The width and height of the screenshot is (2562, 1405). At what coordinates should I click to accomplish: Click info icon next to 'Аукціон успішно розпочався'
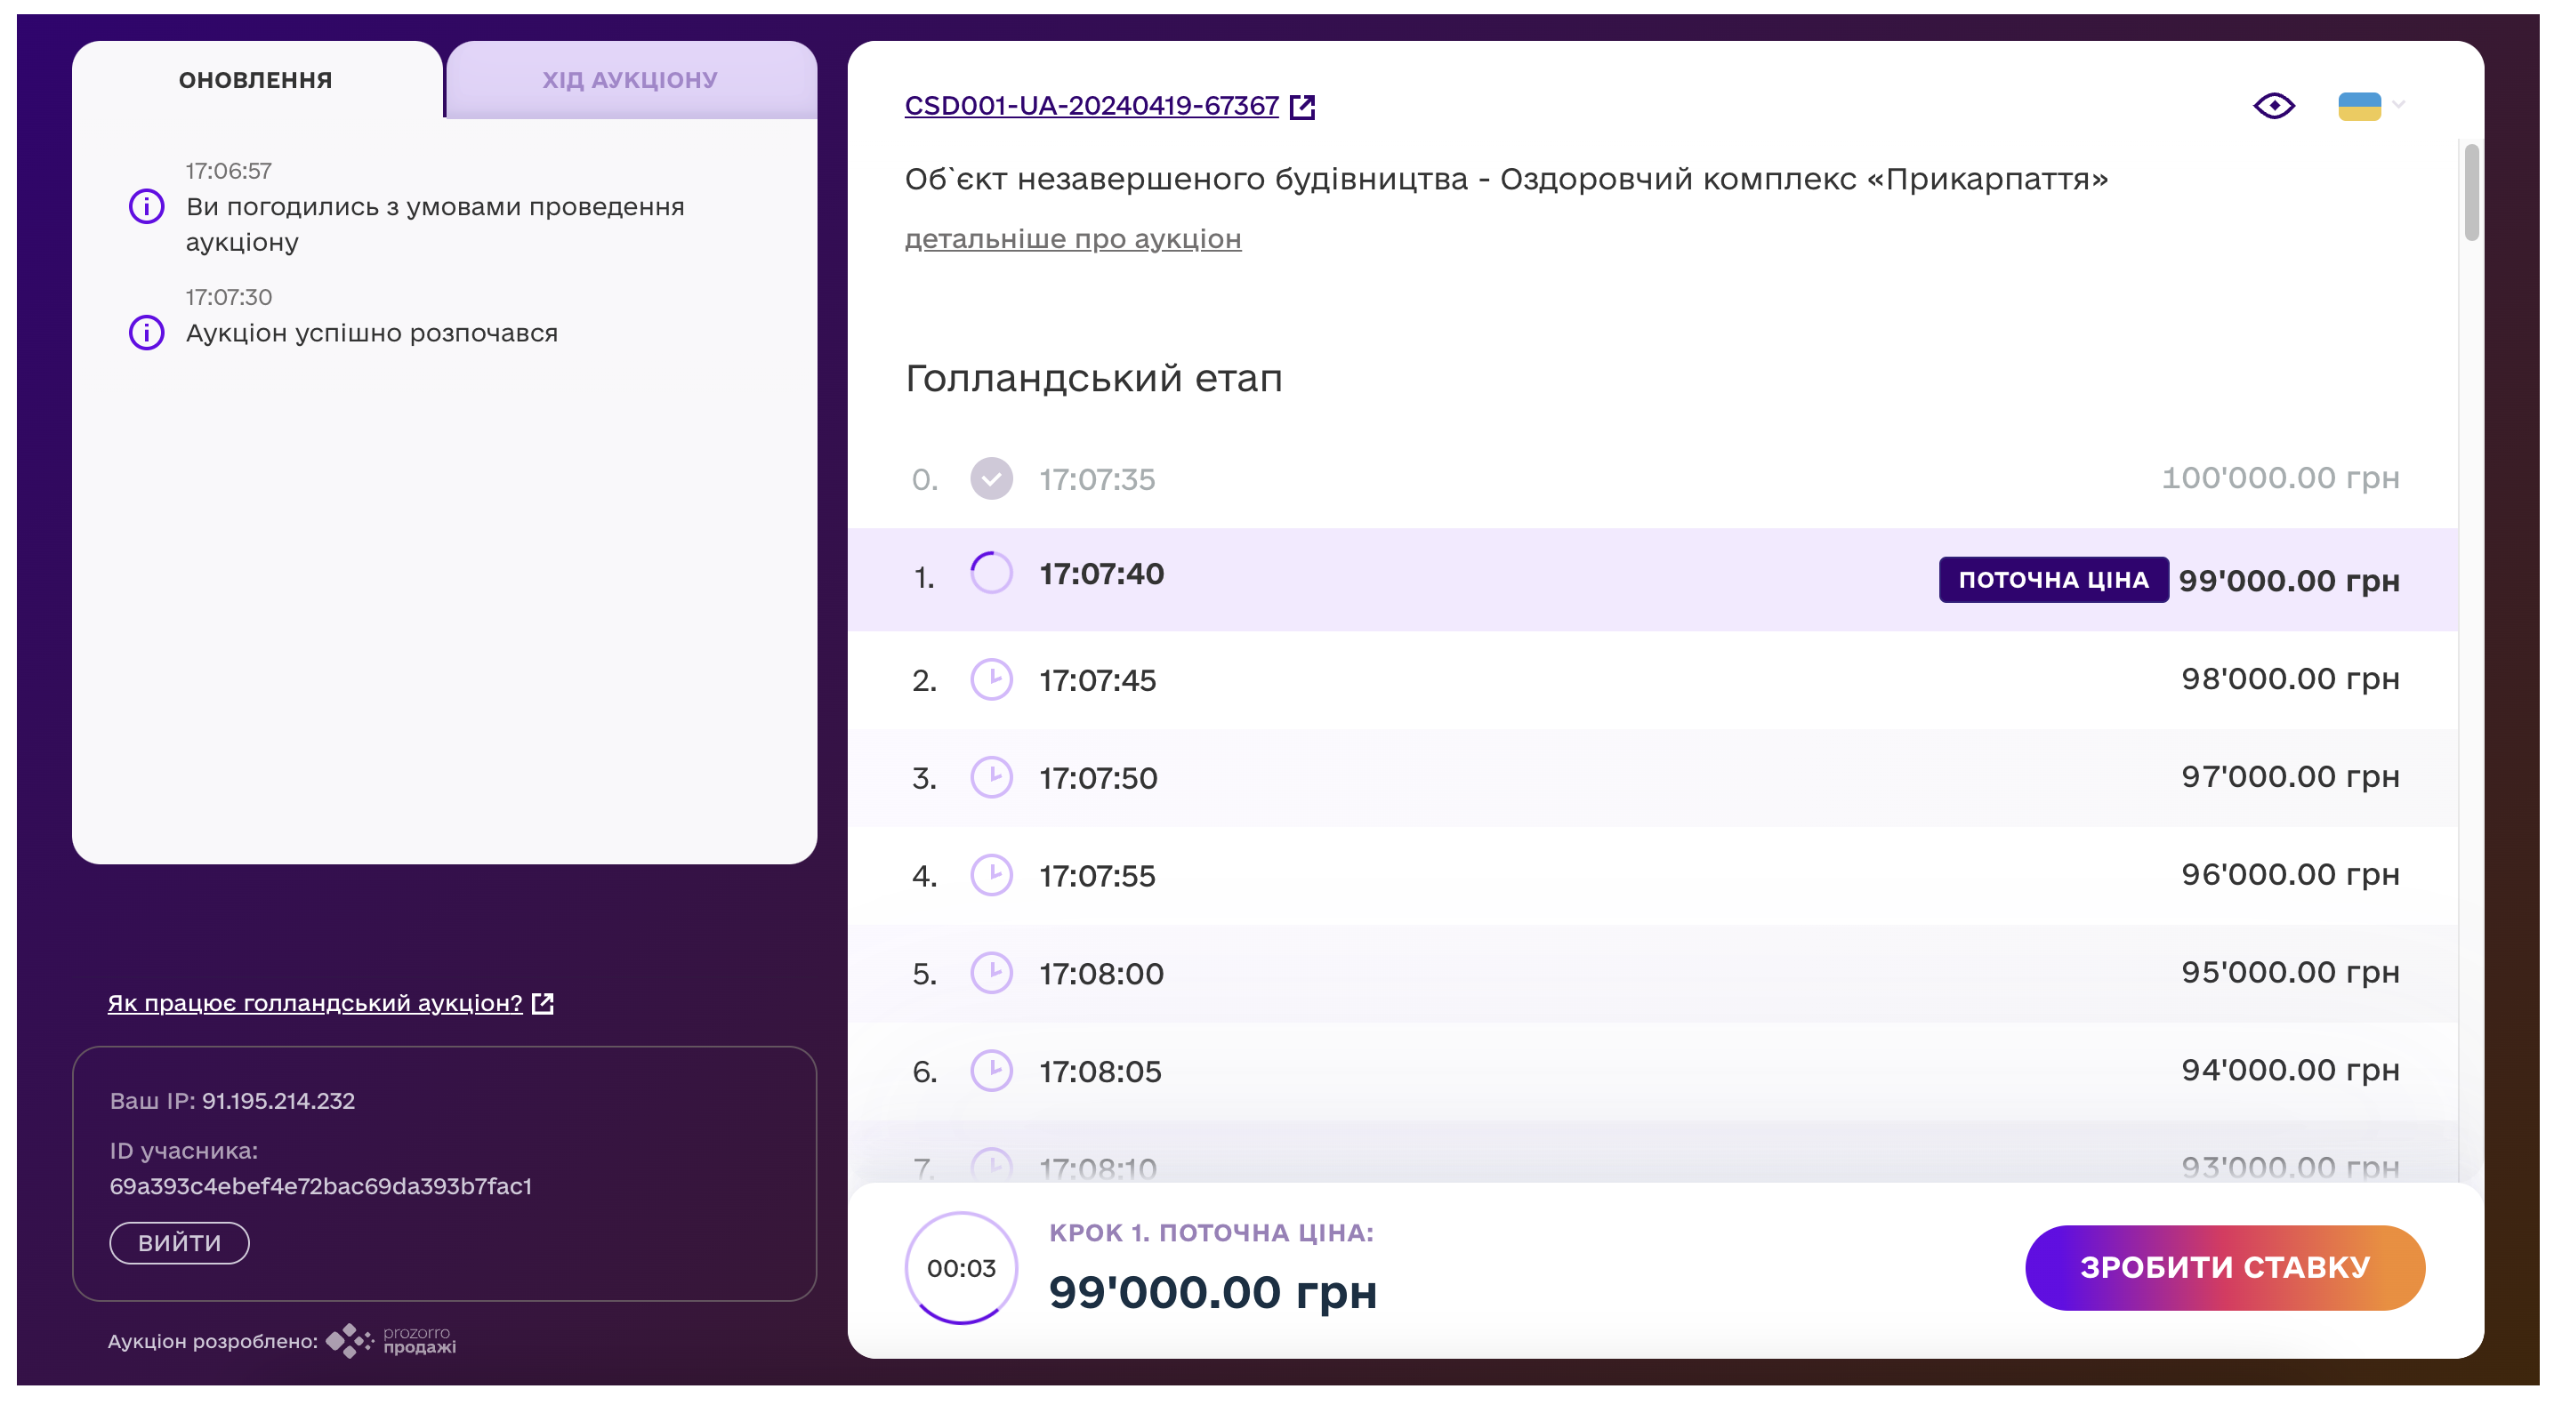[146, 332]
